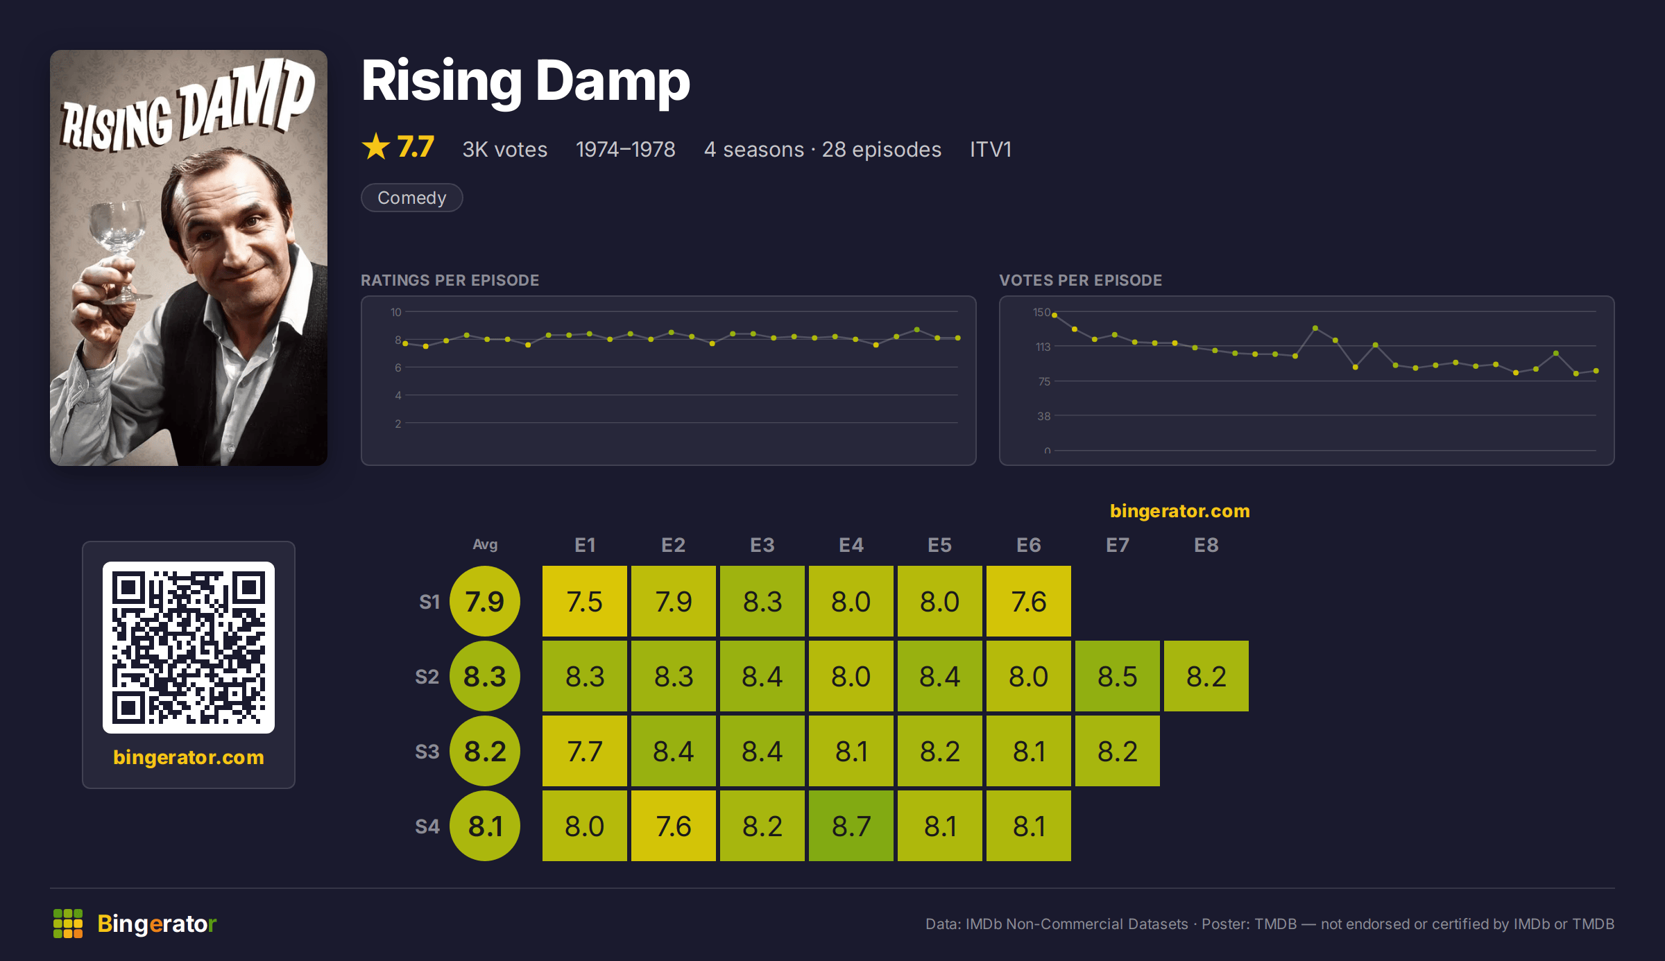Select the S4 average 8.1 circle
Image resolution: width=1665 pixels, height=961 pixels.
[485, 826]
